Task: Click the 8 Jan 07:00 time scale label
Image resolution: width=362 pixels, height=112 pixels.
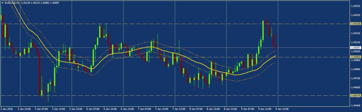Action: 196,109
